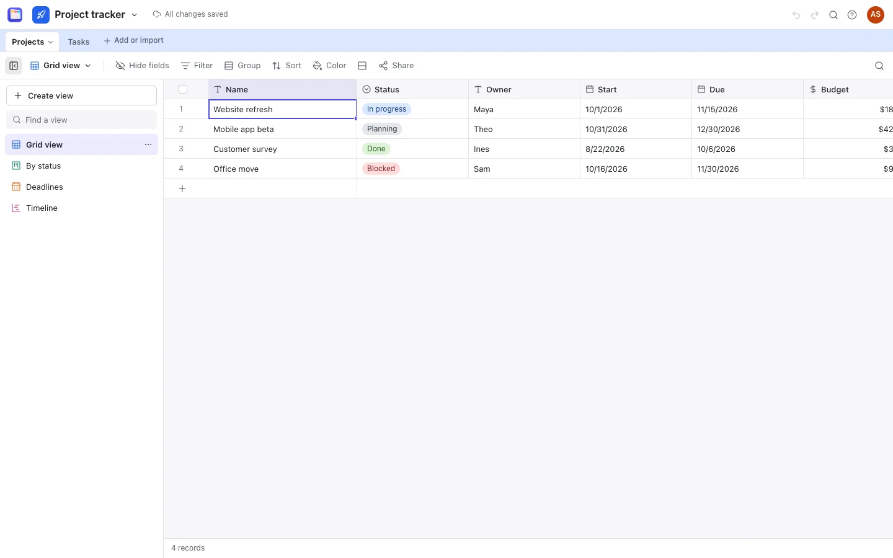
Task: Expand the Grid view switcher dropdown
Action: (61, 66)
